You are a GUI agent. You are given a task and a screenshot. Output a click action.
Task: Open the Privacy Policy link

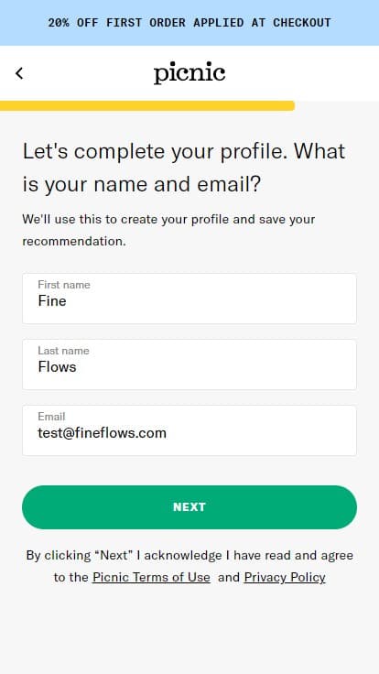tap(285, 577)
